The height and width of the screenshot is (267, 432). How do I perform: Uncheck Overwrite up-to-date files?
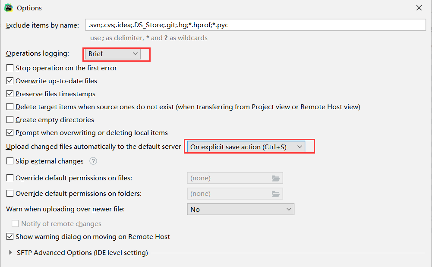(10, 81)
